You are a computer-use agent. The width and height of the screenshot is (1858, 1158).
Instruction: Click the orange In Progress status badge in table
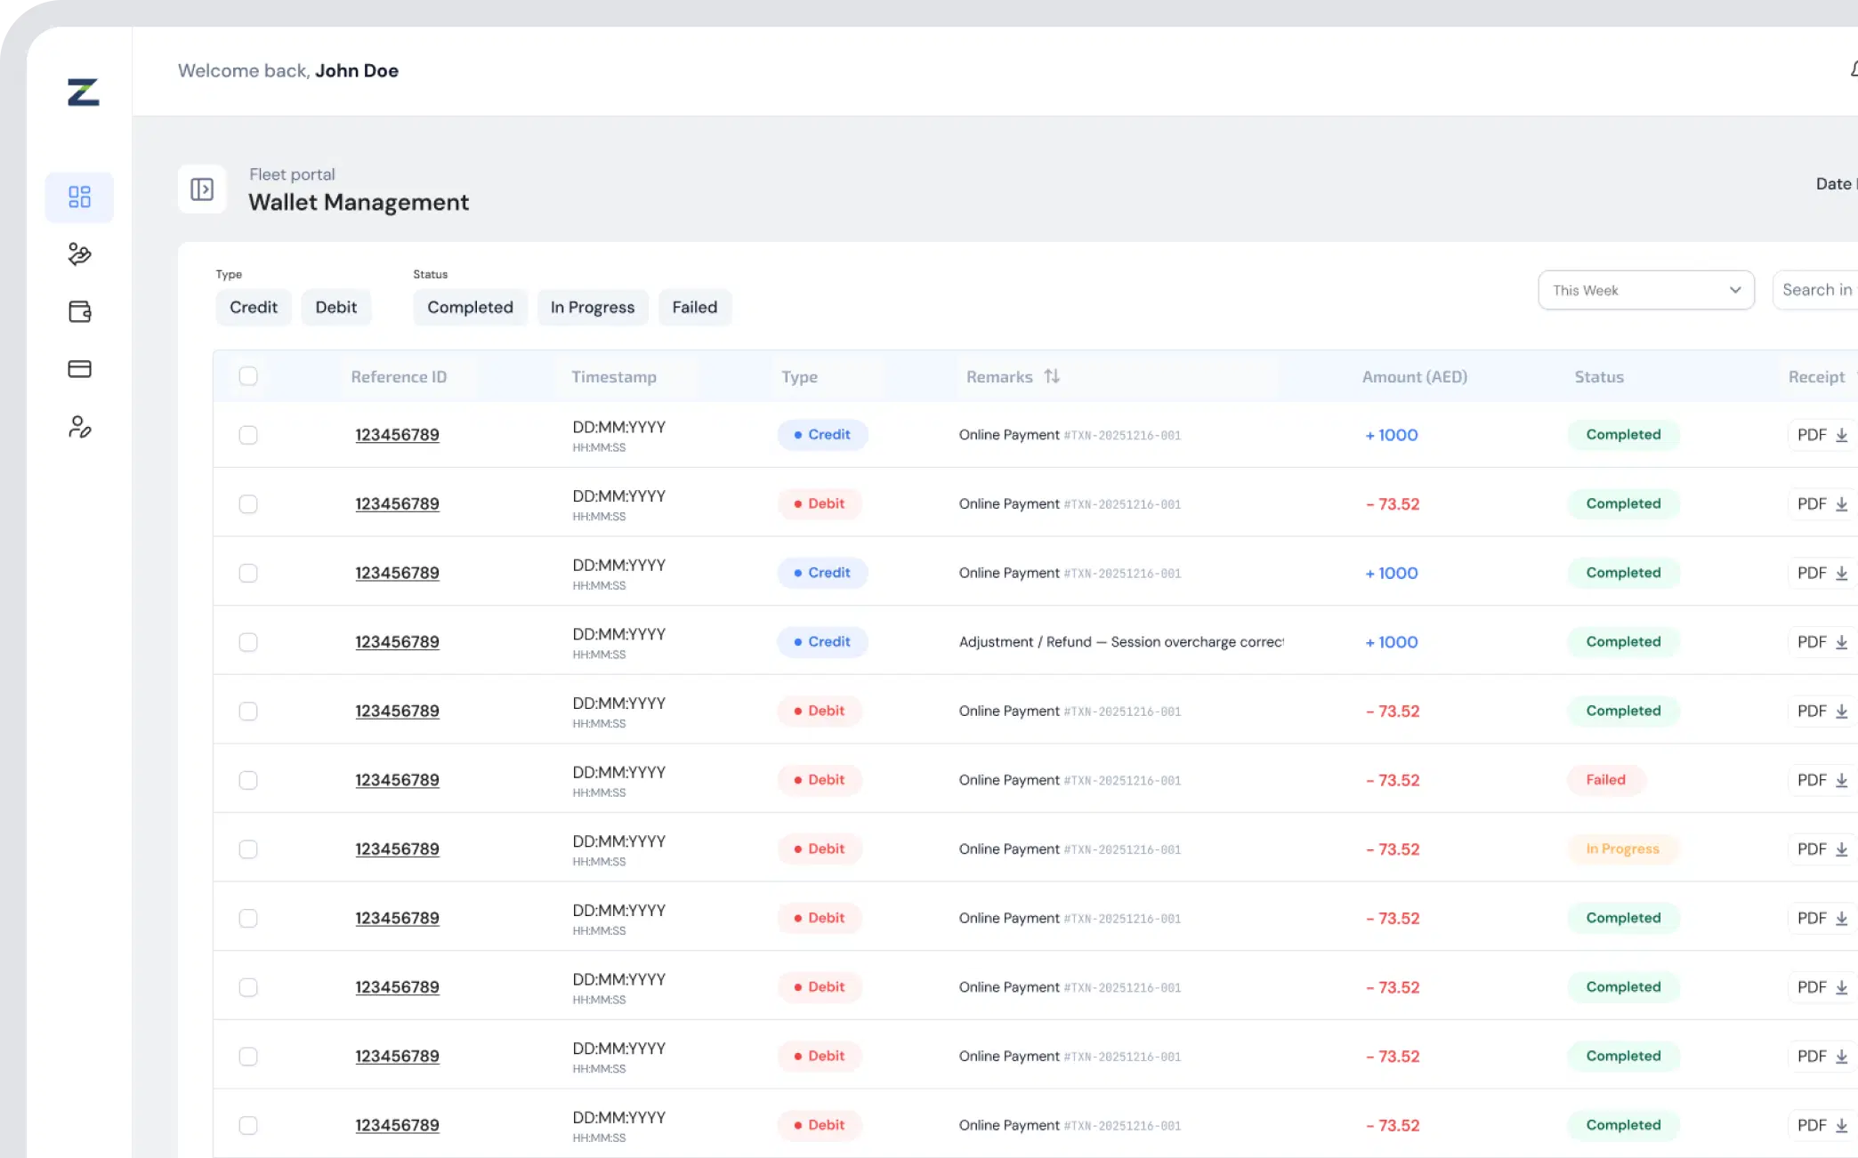tap(1623, 849)
